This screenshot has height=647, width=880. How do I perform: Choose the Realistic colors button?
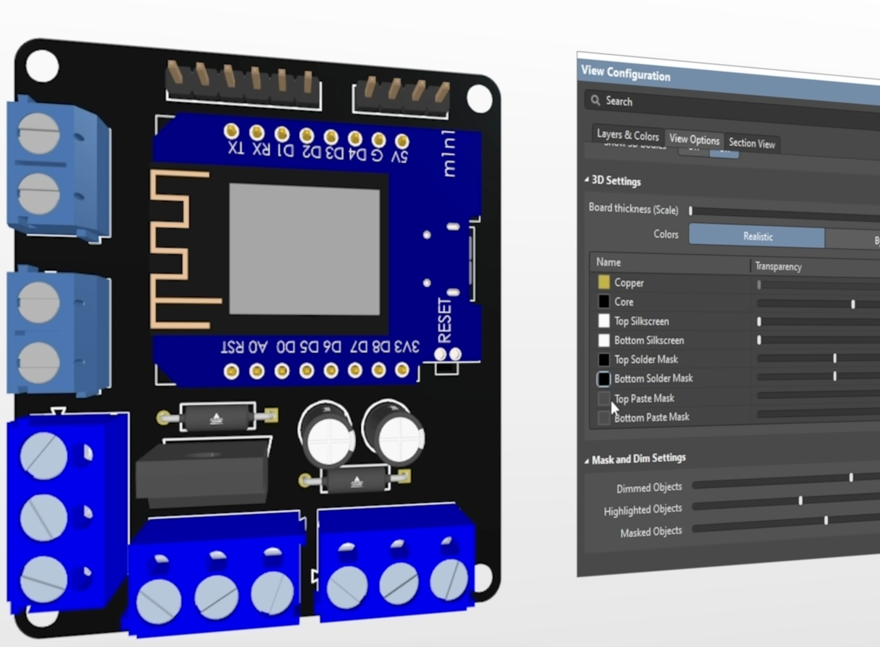[x=757, y=236]
